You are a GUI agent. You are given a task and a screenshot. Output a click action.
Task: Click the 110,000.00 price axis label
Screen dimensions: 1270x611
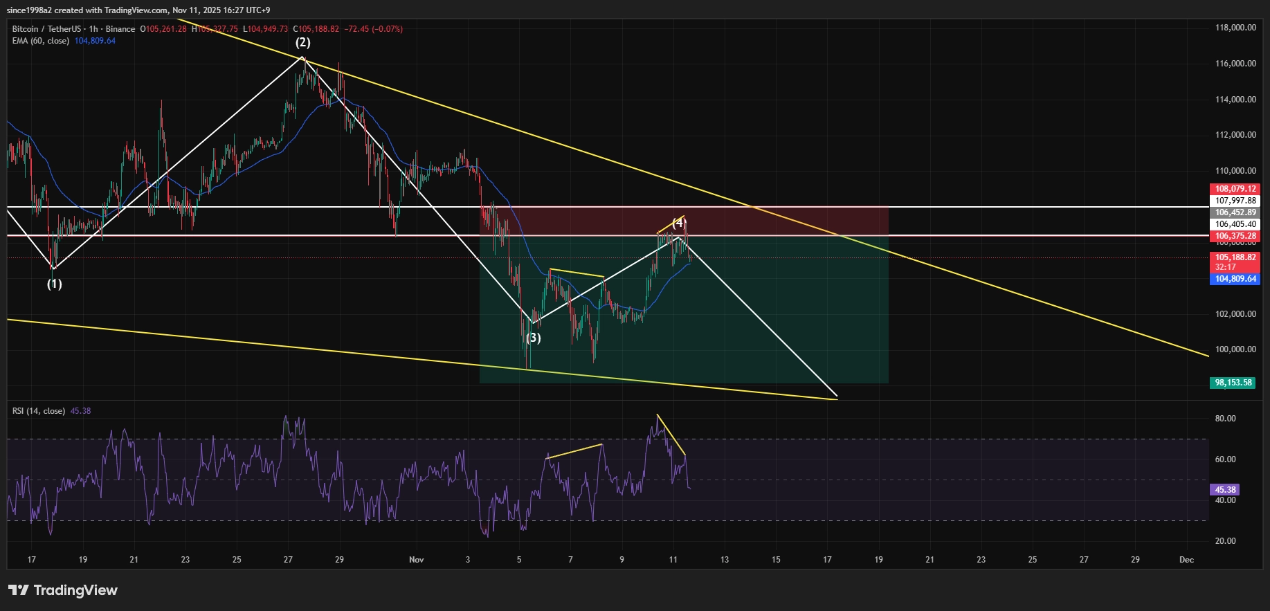(1235, 171)
